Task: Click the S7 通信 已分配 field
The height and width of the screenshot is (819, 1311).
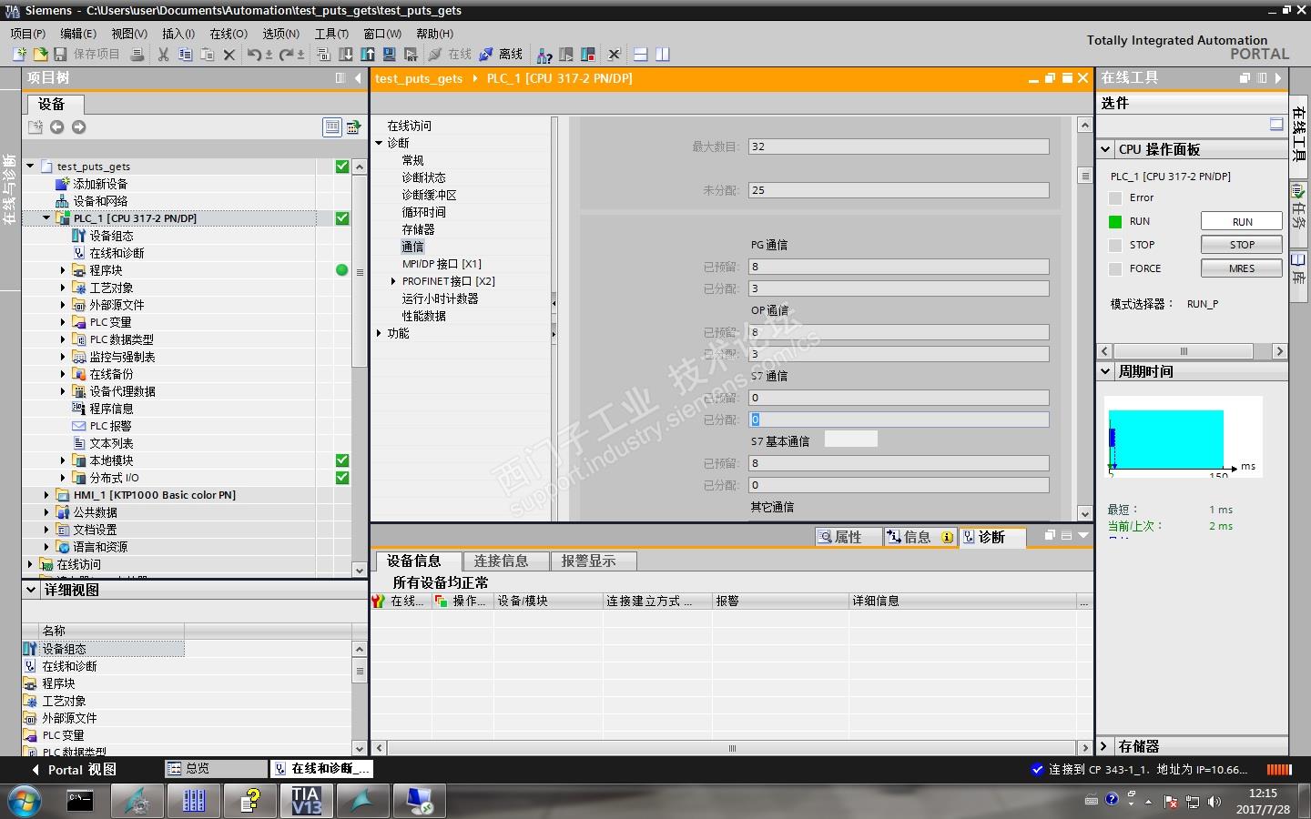Action: click(899, 420)
